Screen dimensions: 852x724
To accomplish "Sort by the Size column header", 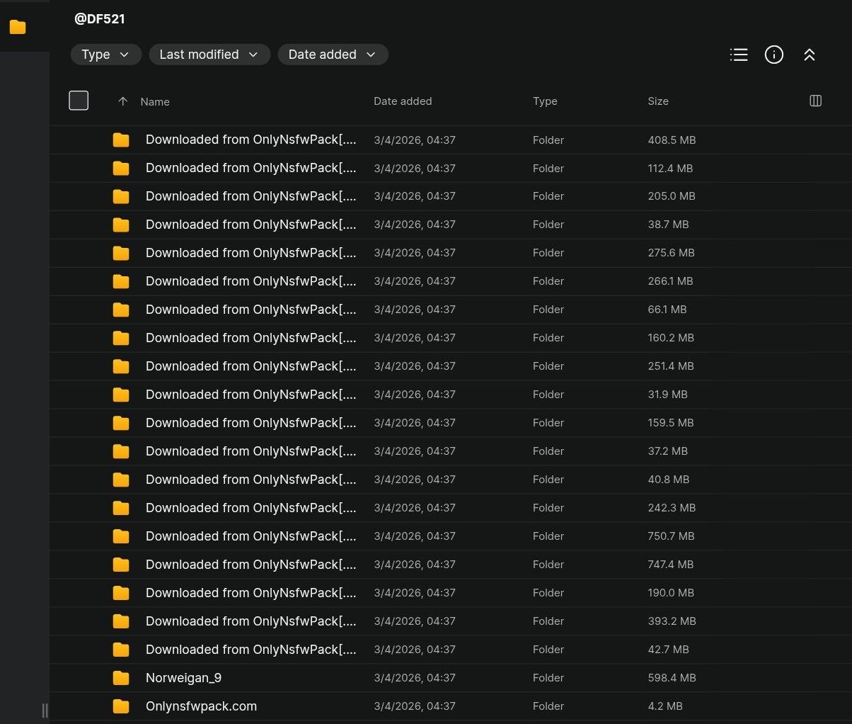I will pos(658,101).
